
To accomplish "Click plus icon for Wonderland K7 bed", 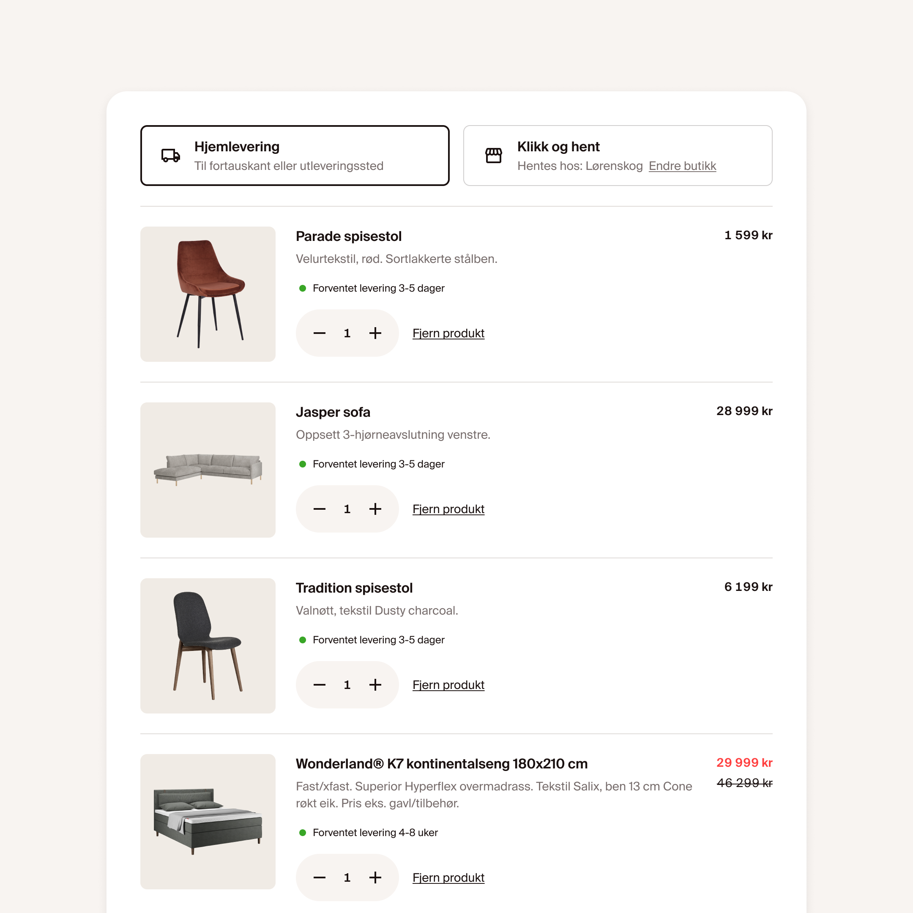I will tap(375, 877).
